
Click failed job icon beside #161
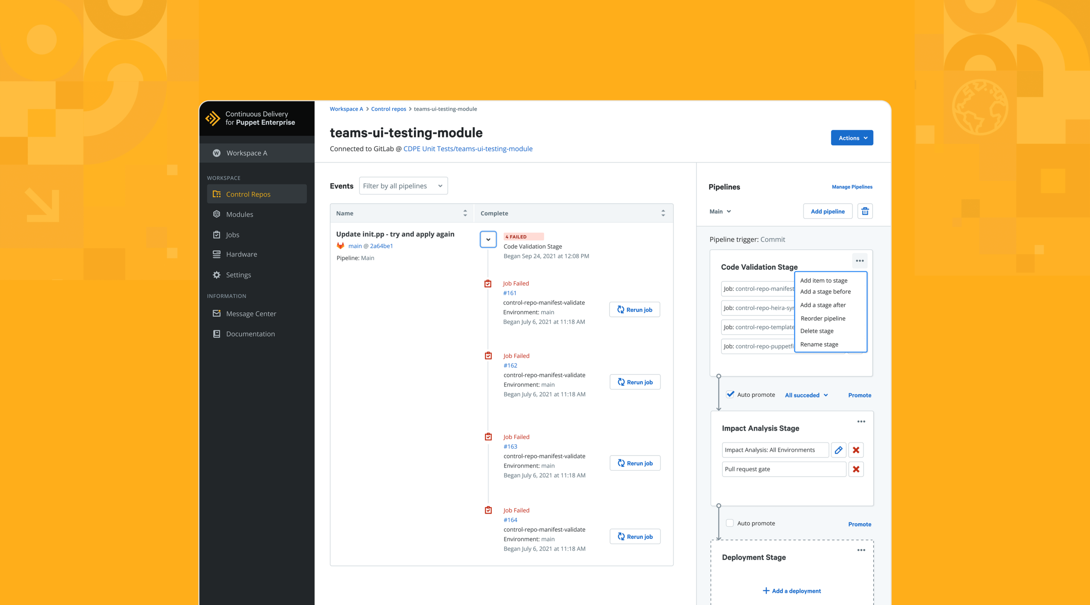[x=488, y=283]
